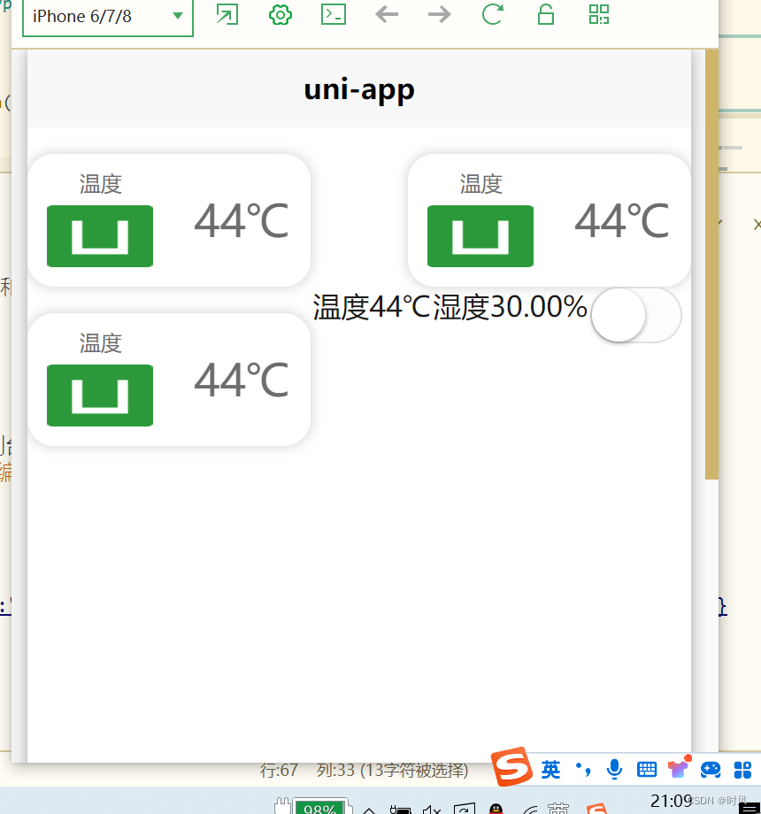The height and width of the screenshot is (814, 761).
Task: Click the screen lock icon
Action: point(546,15)
